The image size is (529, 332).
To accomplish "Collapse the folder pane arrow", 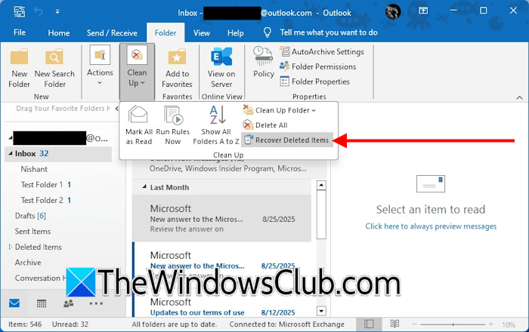I will pyautogui.click(x=116, y=109).
